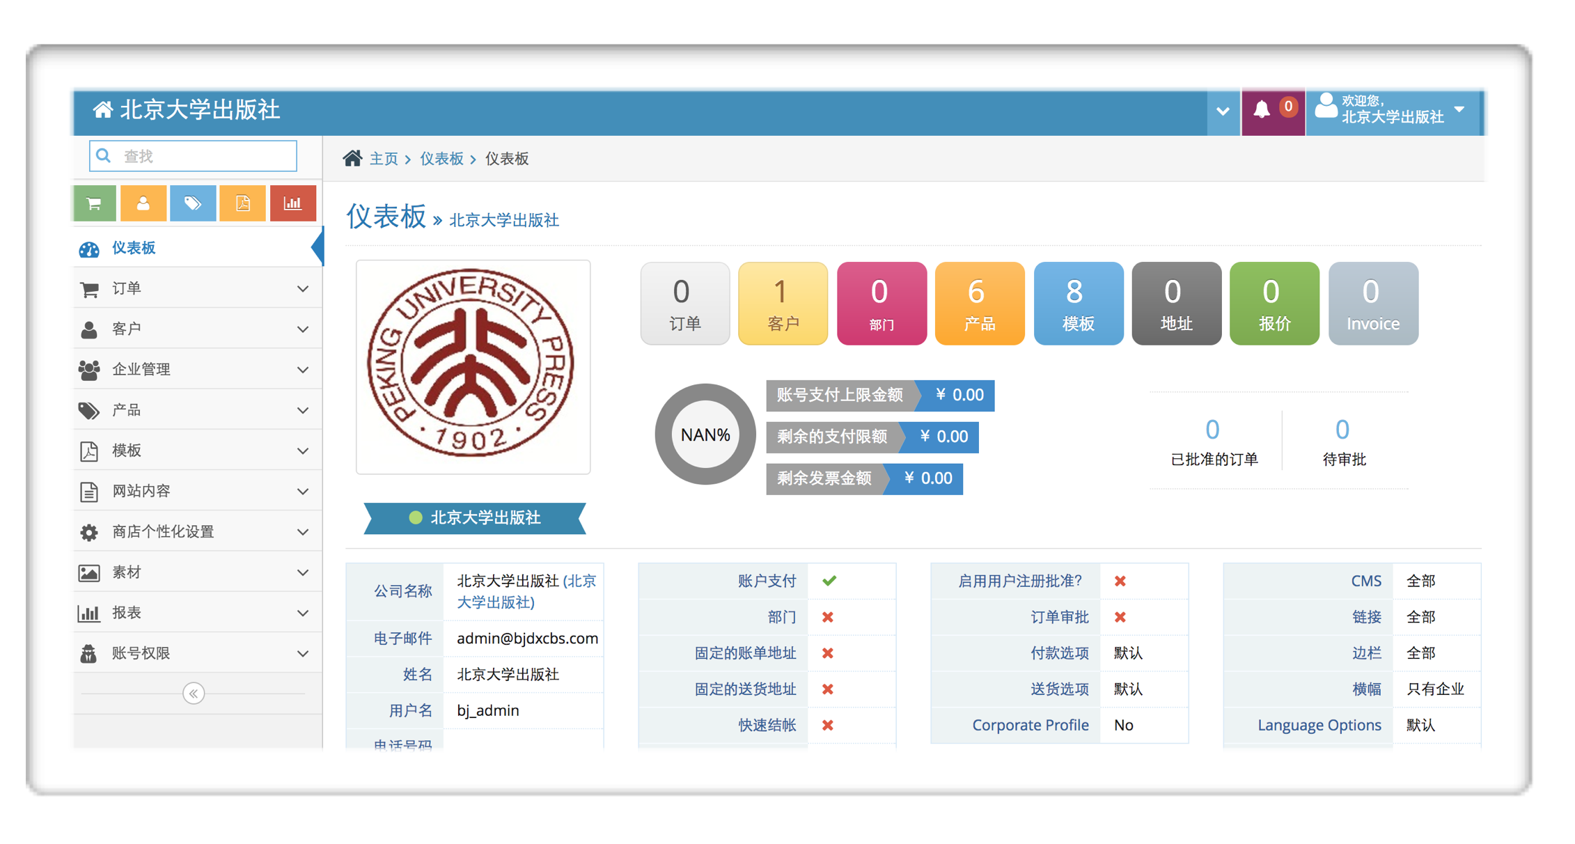This screenshot has width=1575, height=844.
Task: Click the tags icon beside 产品
Action: coord(89,410)
